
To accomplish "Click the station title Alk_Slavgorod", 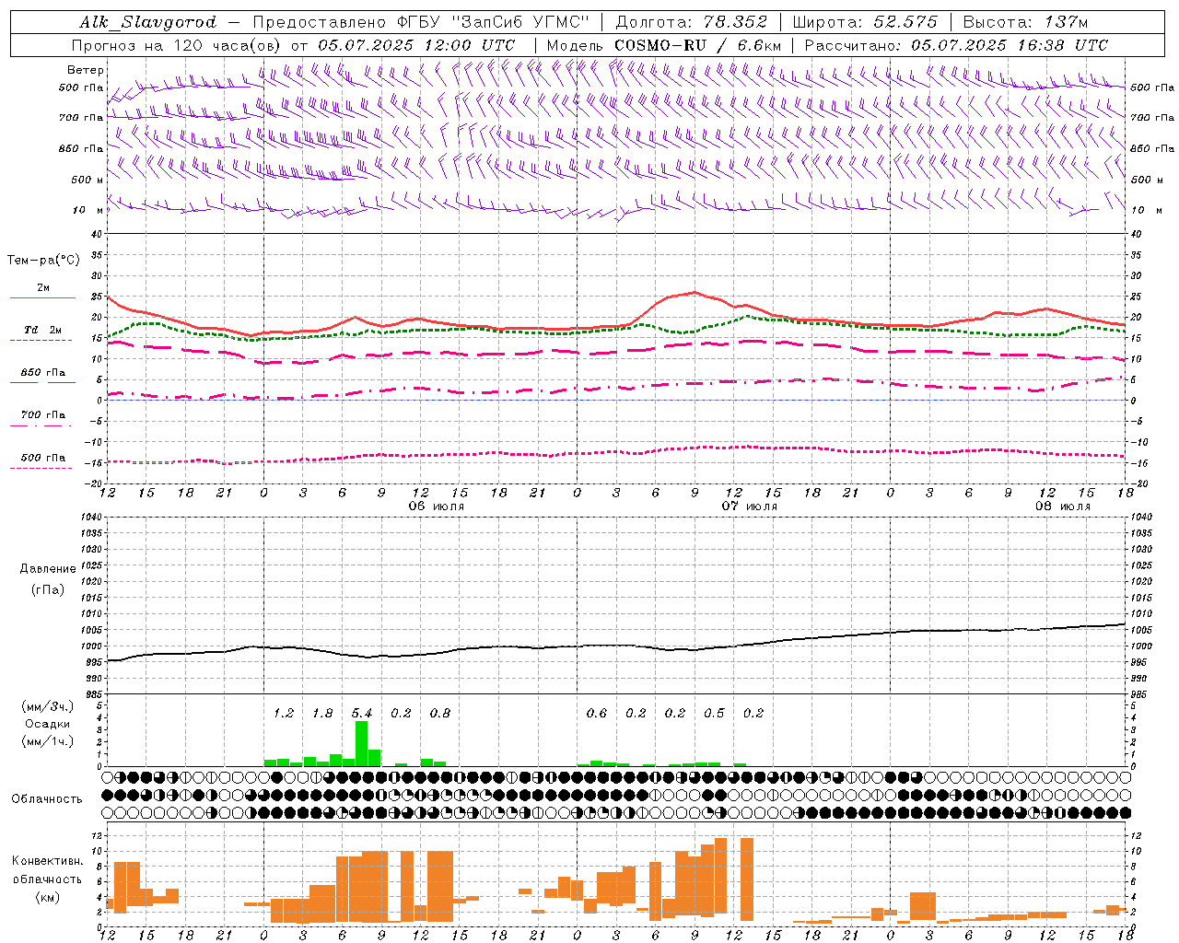I will click(x=148, y=22).
